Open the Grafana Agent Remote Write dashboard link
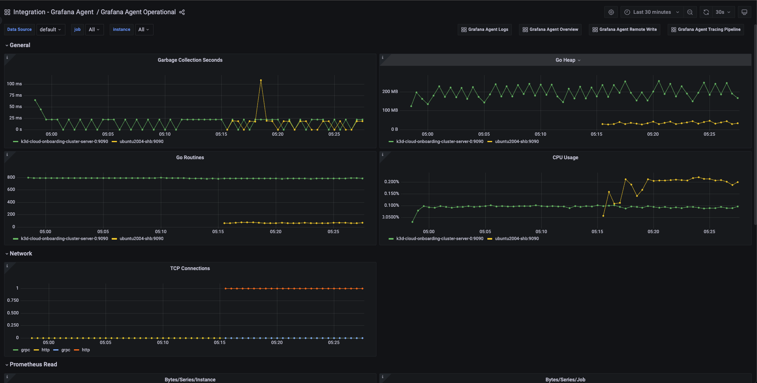Viewport: 757px width, 383px height. click(624, 29)
